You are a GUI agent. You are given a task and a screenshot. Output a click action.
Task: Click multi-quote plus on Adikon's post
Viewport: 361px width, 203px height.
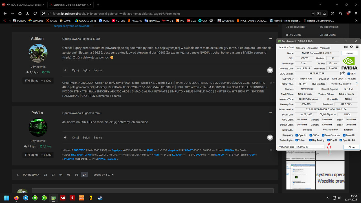click(65, 70)
